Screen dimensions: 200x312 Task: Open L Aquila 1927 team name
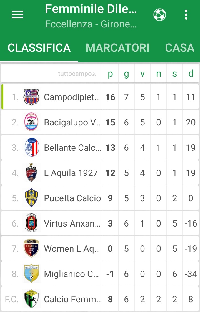pyautogui.click(x=71, y=173)
